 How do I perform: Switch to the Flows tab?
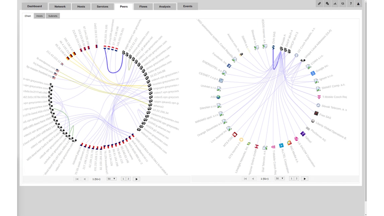pos(143,6)
